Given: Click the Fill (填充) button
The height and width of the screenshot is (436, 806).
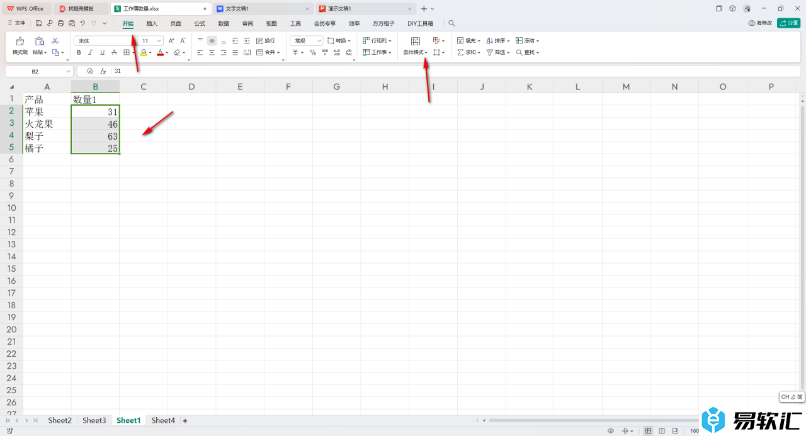Looking at the screenshot, I should [x=468, y=40].
